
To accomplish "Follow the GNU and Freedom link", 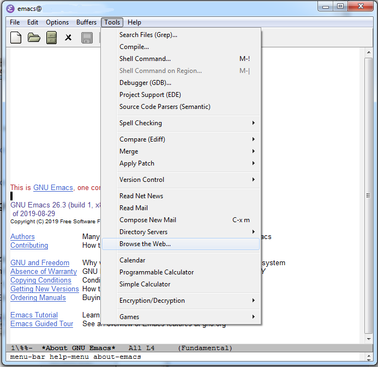I will (x=40, y=263).
